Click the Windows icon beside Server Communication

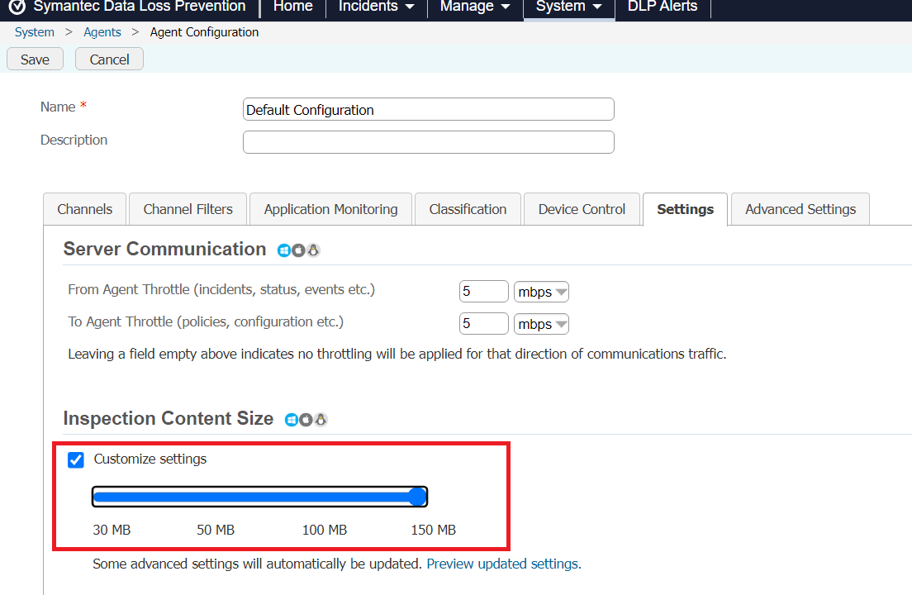coord(284,250)
